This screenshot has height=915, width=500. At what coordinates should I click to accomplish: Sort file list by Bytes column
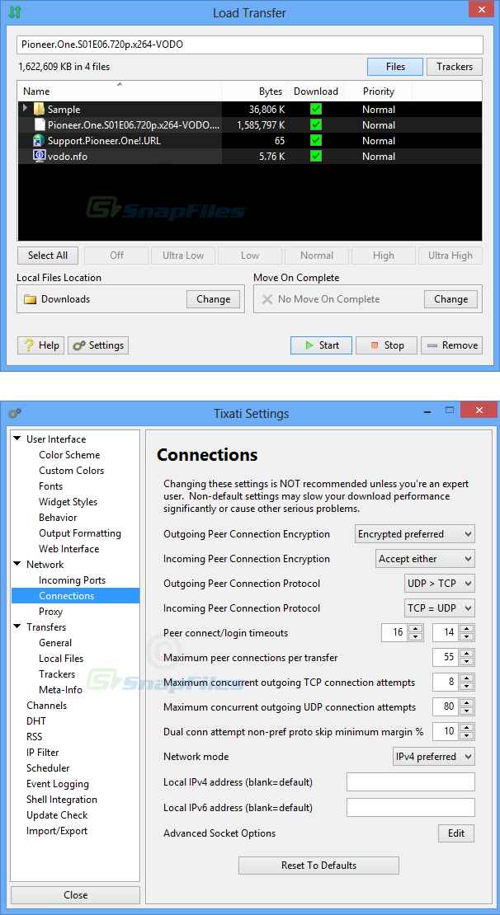coord(254,91)
